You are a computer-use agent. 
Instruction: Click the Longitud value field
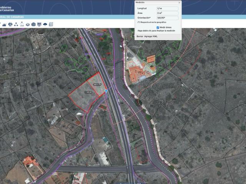[x=167, y=8]
